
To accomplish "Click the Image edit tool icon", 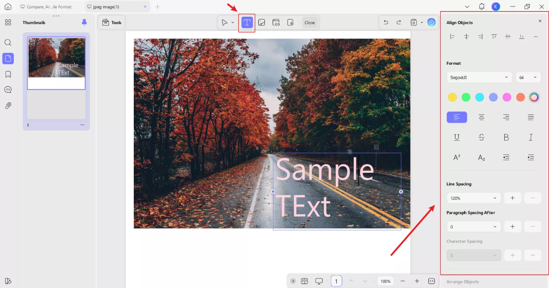I will (x=262, y=23).
